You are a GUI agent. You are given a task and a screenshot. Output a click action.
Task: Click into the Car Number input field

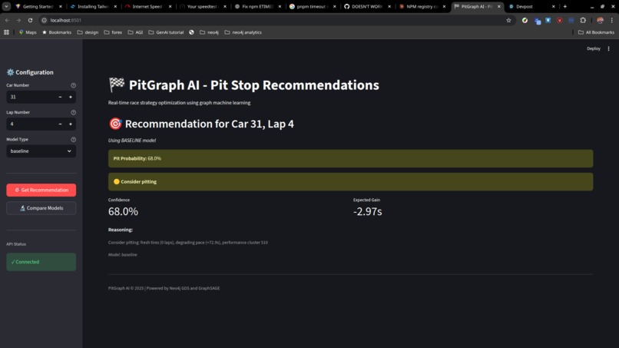pos(31,97)
